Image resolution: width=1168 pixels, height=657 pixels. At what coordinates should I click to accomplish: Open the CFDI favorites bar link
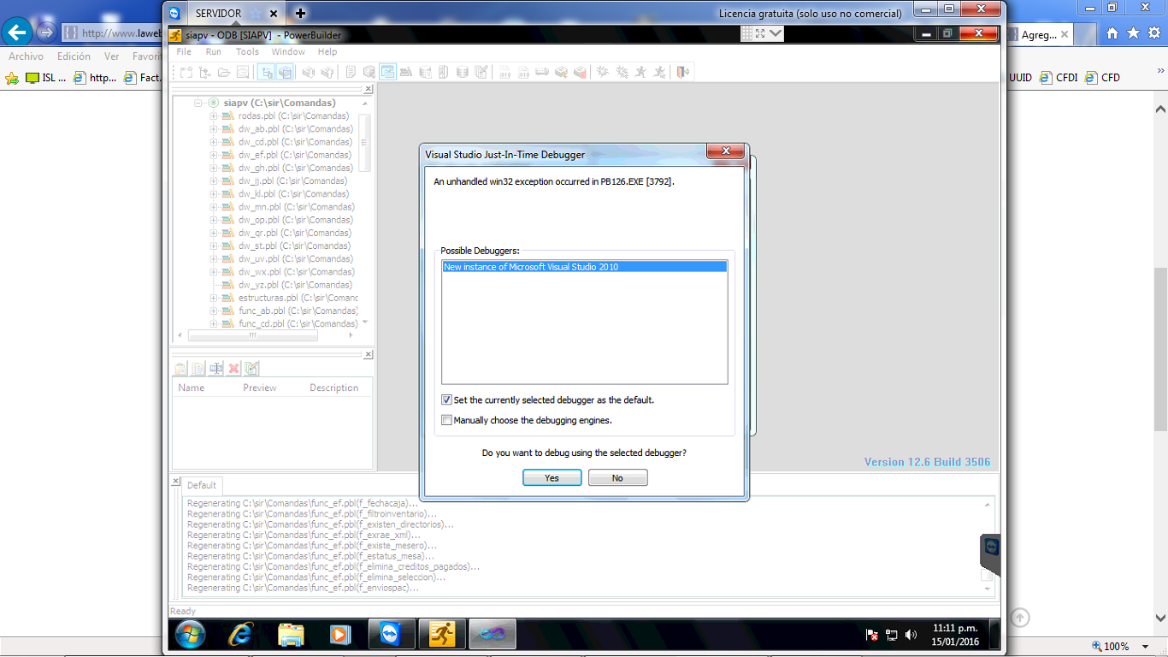[1059, 77]
